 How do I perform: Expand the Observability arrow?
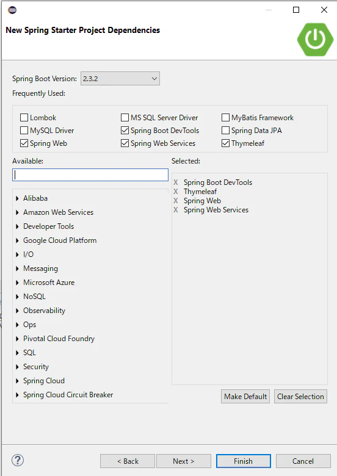point(17,311)
